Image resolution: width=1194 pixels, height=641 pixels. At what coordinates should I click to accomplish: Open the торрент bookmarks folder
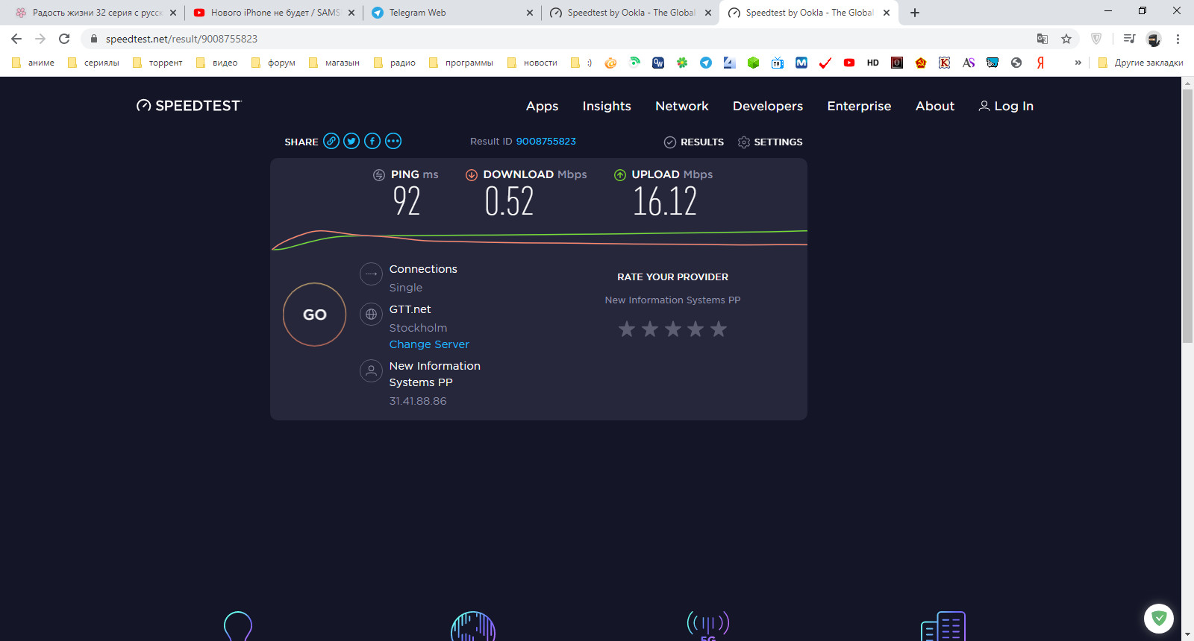tap(157, 63)
